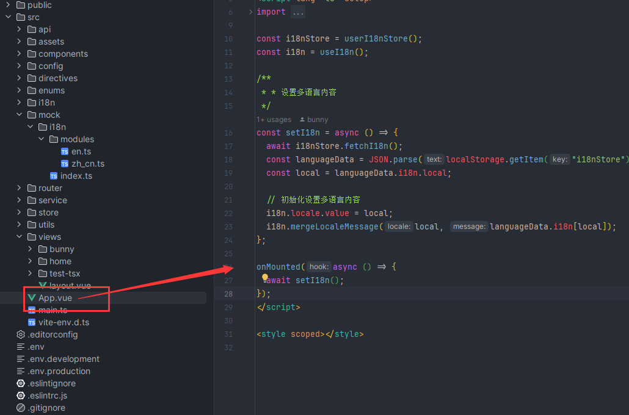Expand the assets folder chevron
The width and height of the screenshot is (629, 415).
(x=20, y=41)
